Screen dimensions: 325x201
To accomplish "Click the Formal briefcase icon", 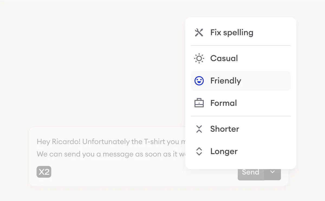I will point(199,103).
